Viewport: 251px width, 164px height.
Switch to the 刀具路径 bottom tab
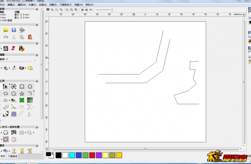12,156
